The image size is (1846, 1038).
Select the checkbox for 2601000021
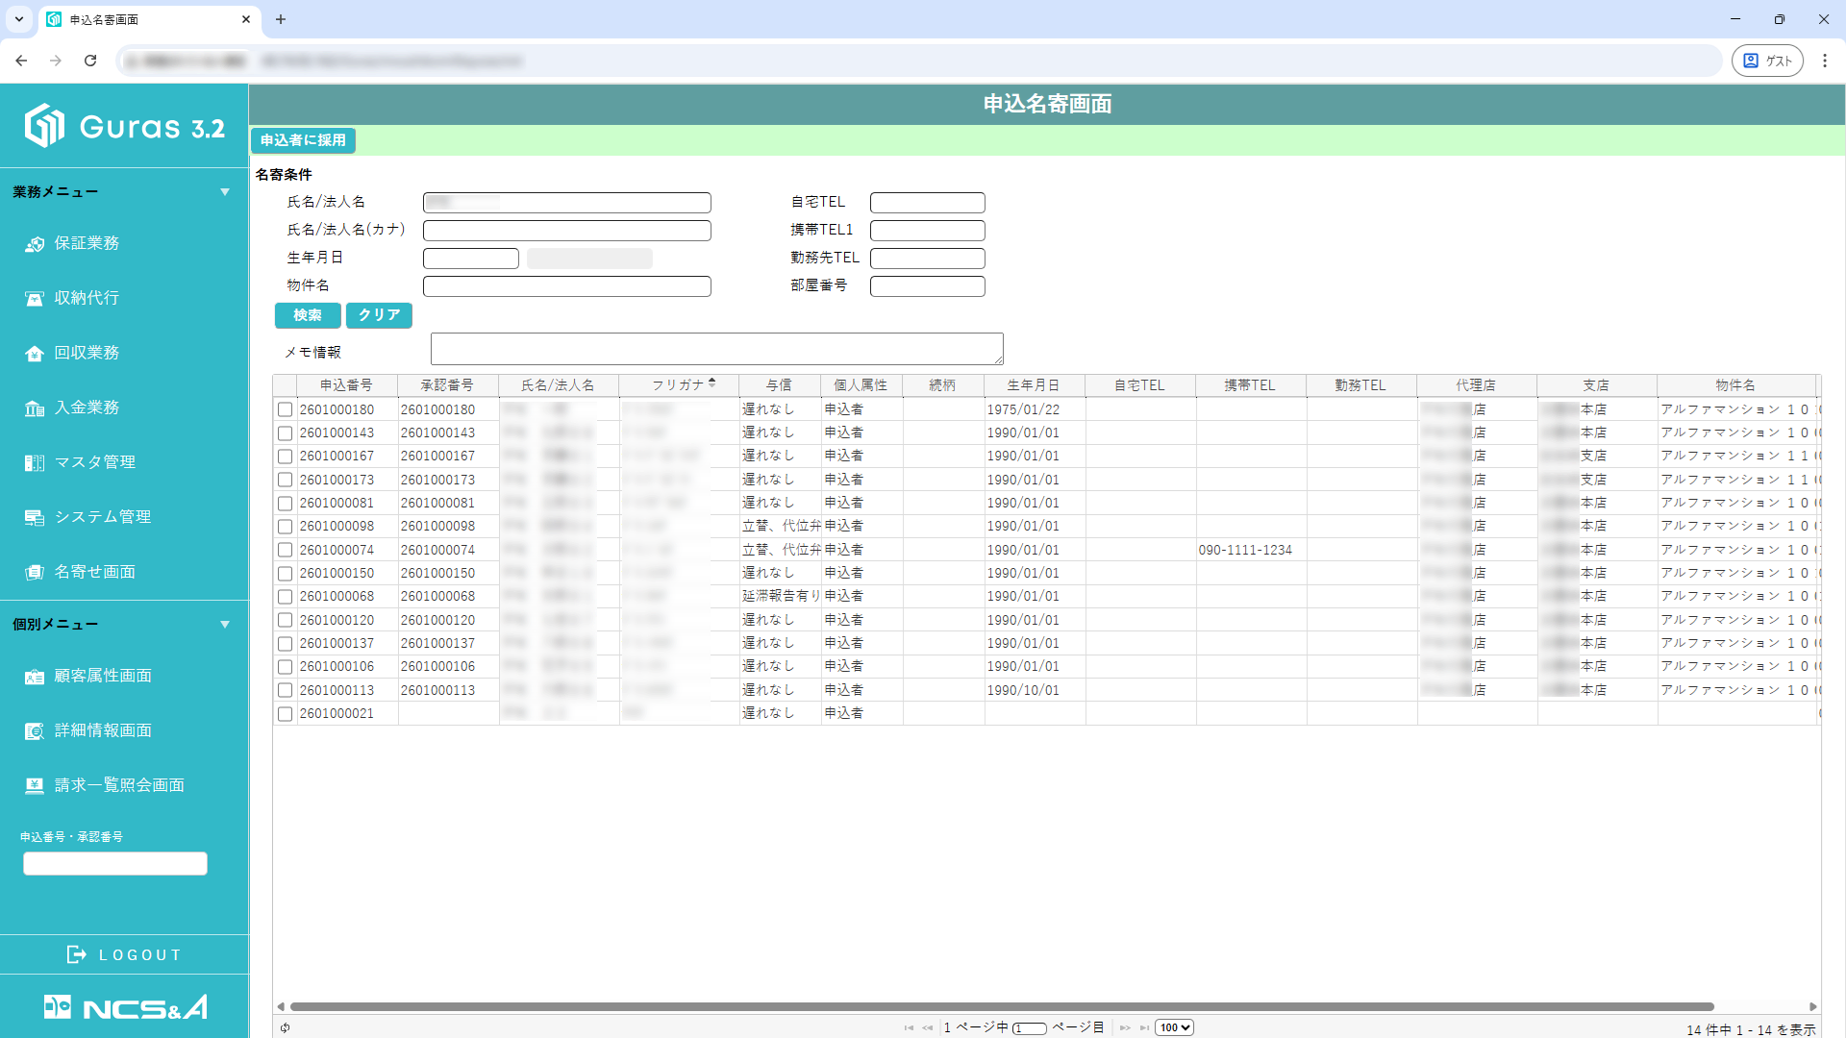pos(286,714)
